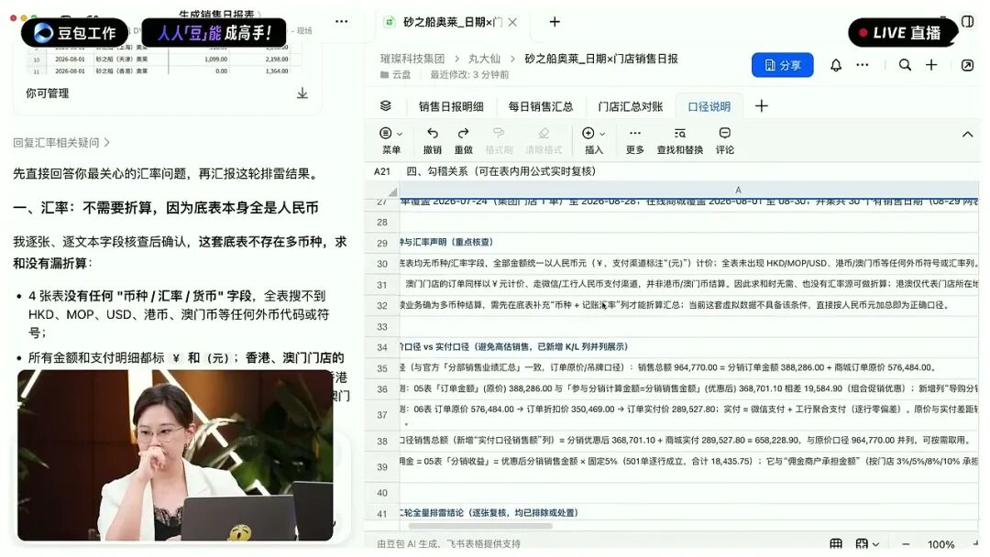This screenshot has width=990, height=557.
Task: Click the spreadsheet preview thumbnail in chat
Action: pos(165,59)
